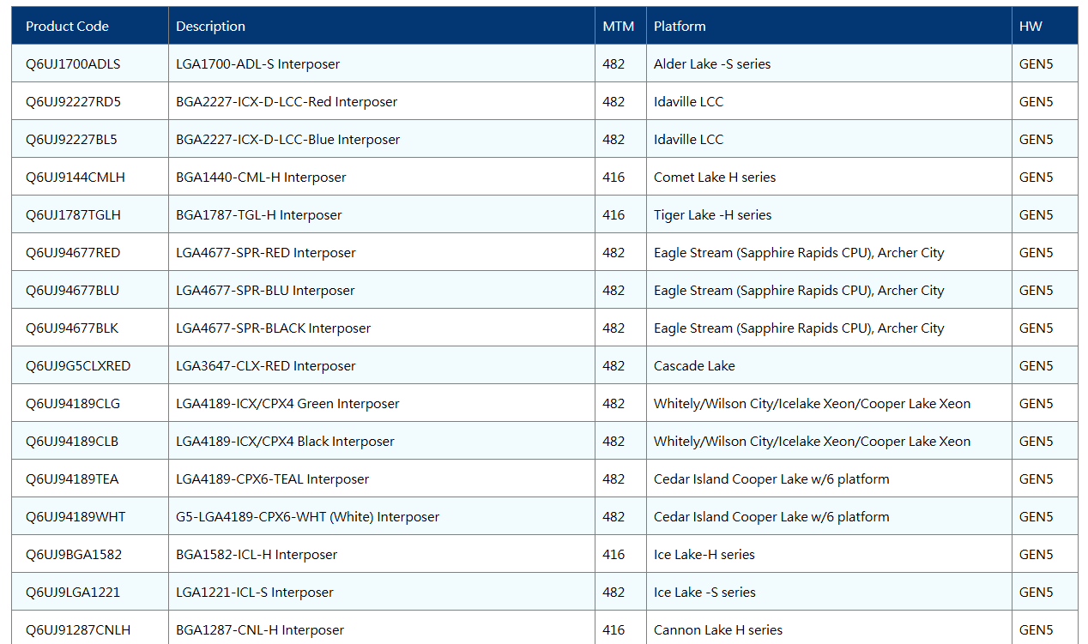Click the Cascade Lake platform cell

694,366
